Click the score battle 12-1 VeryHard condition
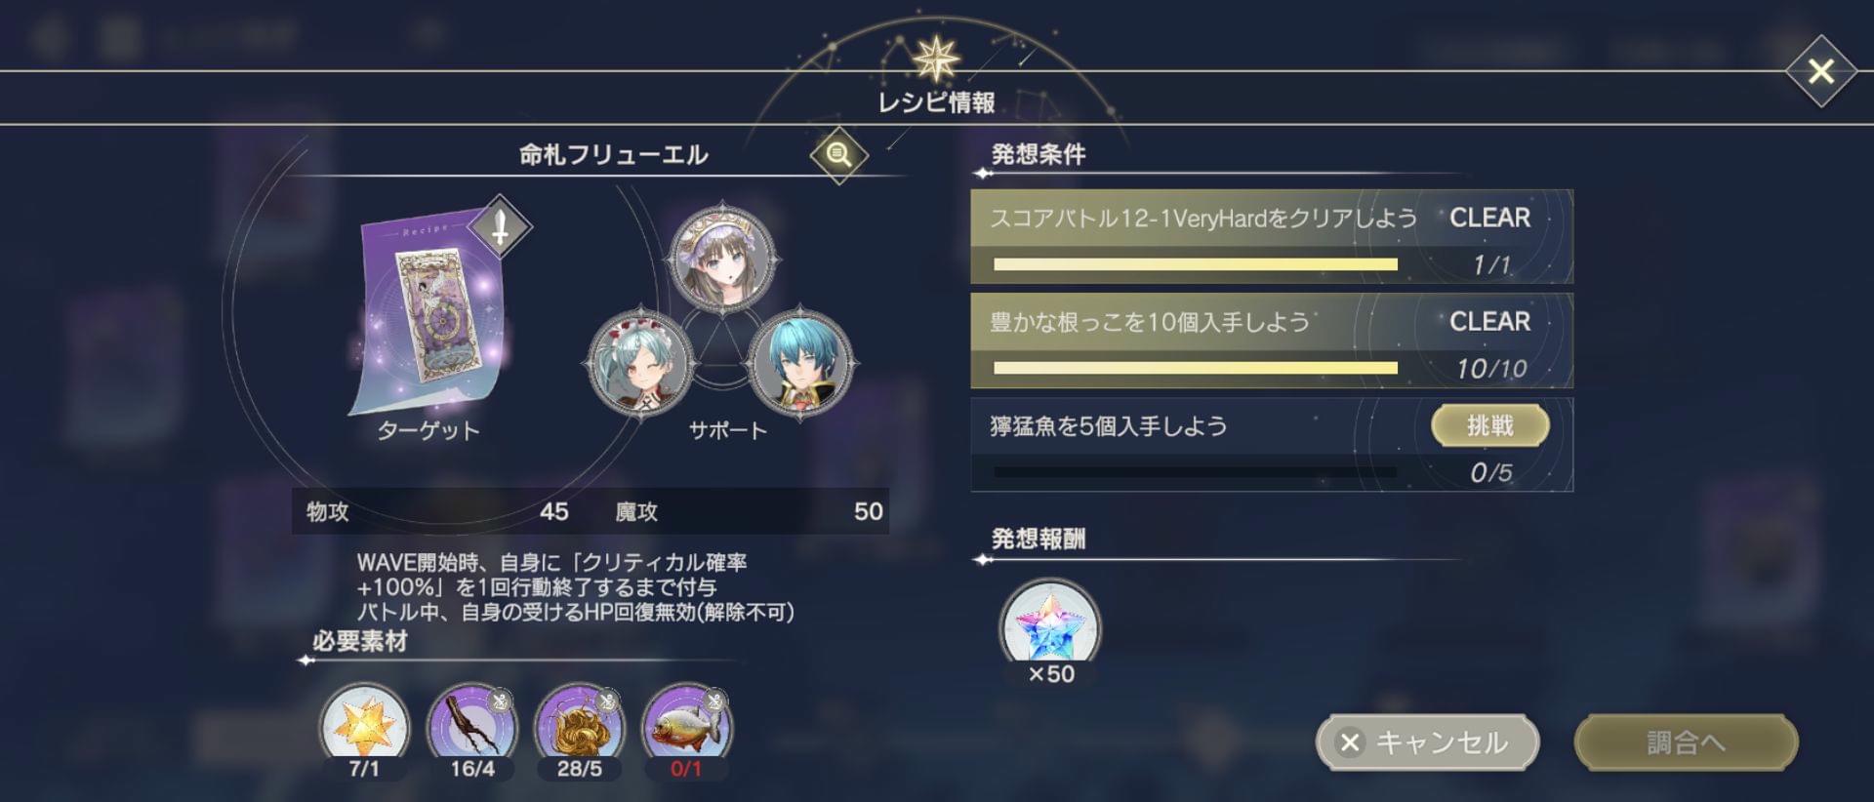 [1272, 237]
